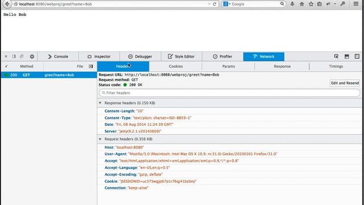This screenshot has width=364, height=205.
Task: Sort requests by Method column
Action: pyautogui.click(x=27, y=66)
